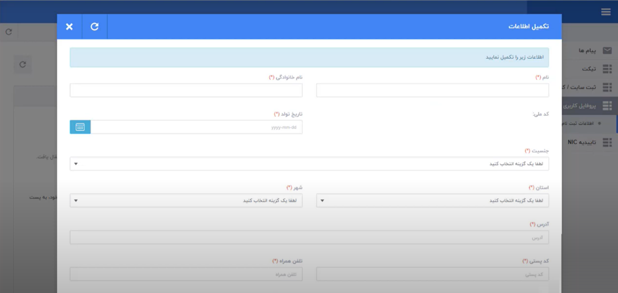Open the جنسیت gender dropdown
Screen dimensions: 618x293
(x=309, y=164)
